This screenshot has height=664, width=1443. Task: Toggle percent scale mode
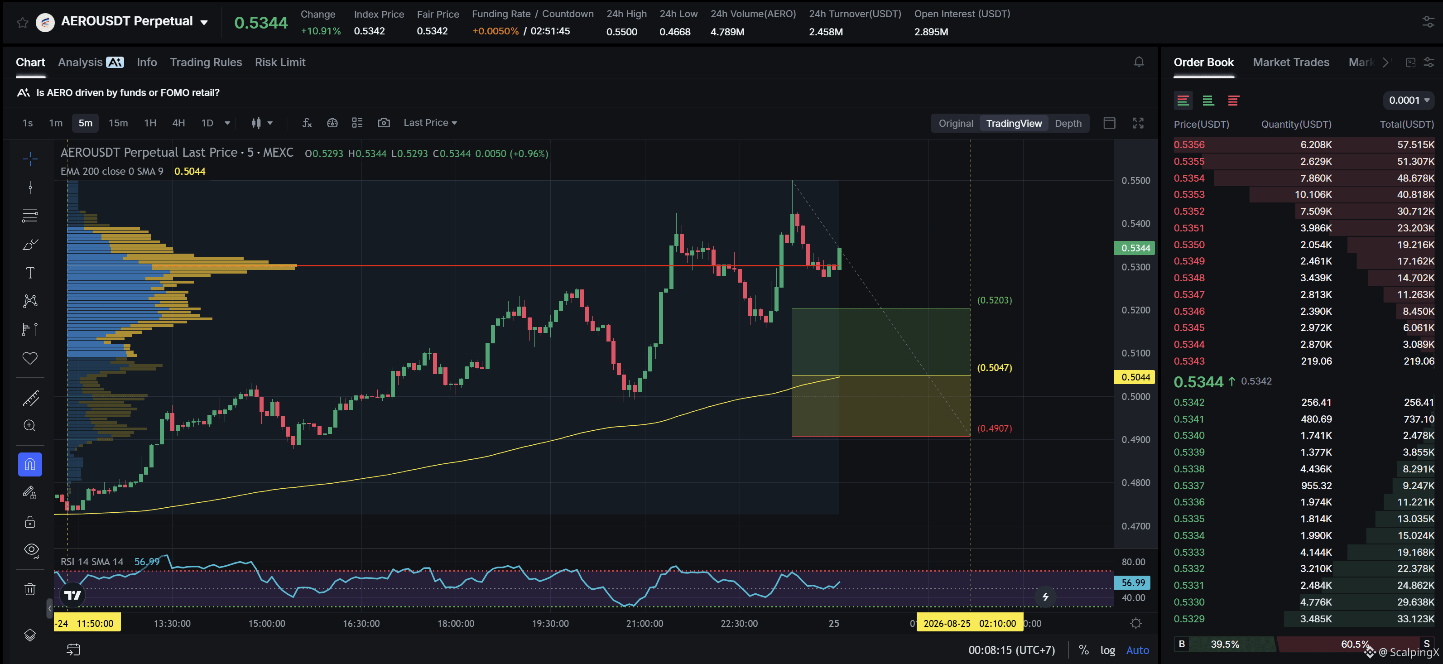point(1084,650)
